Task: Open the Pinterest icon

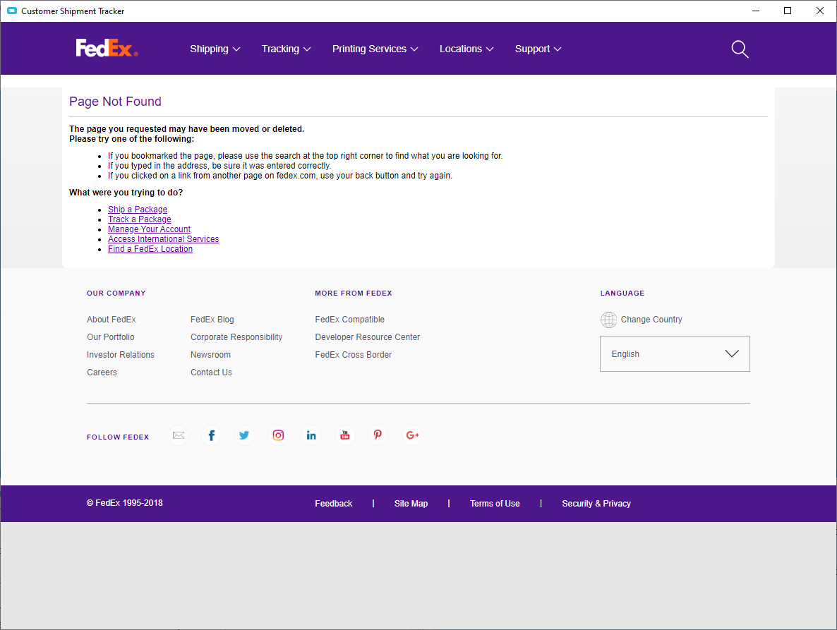Action: pyautogui.click(x=378, y=435)
